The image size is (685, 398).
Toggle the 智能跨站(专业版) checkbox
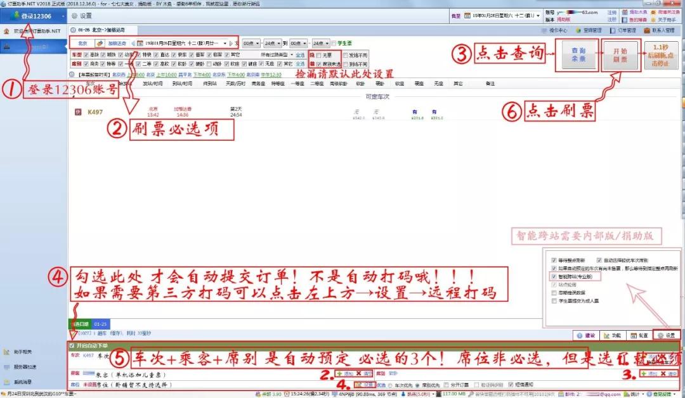[x=555, y=276]
